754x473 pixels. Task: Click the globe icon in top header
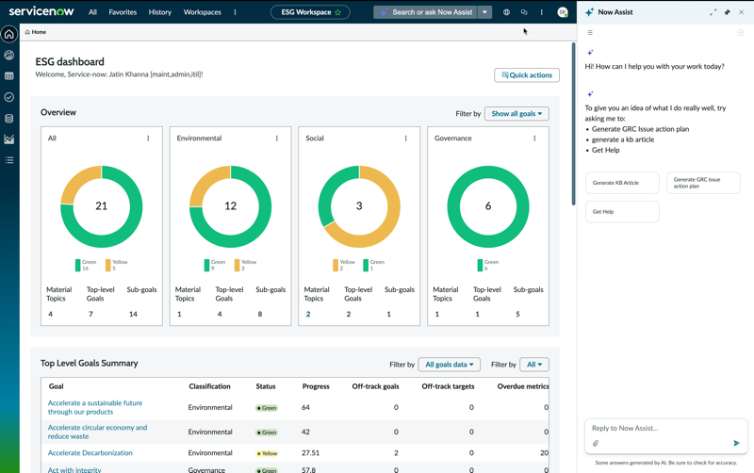click(506, 12)
